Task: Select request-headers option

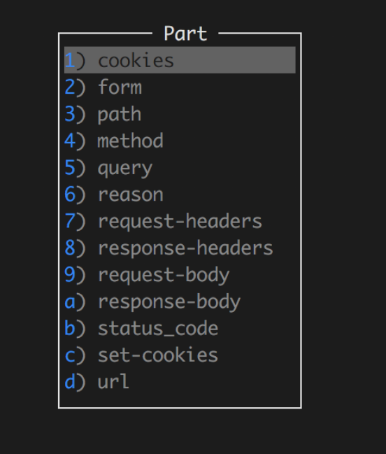Action: coord(180,221)
